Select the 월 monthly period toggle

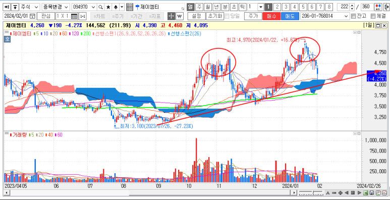tap(207, 7)
